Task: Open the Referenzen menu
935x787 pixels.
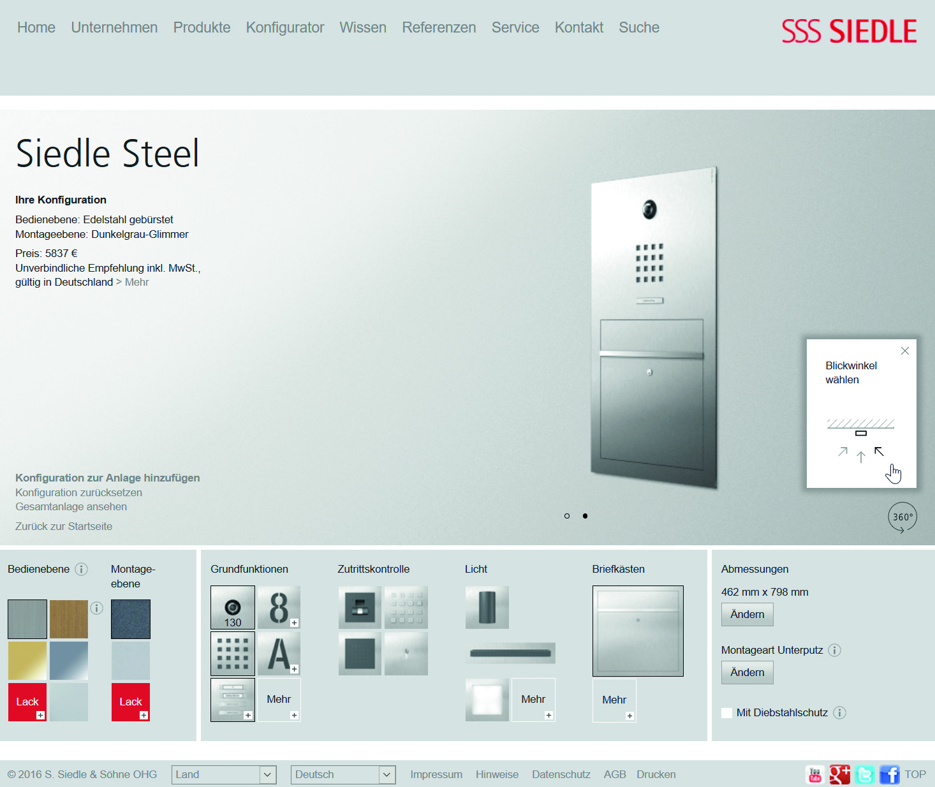Action: point(439,27)
